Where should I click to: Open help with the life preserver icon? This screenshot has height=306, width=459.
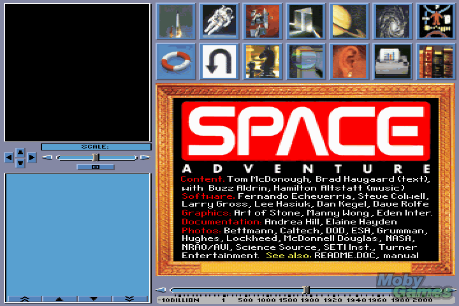click(x=177, y=61)
